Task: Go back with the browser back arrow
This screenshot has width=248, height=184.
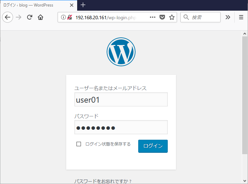Action: [8, 17]
